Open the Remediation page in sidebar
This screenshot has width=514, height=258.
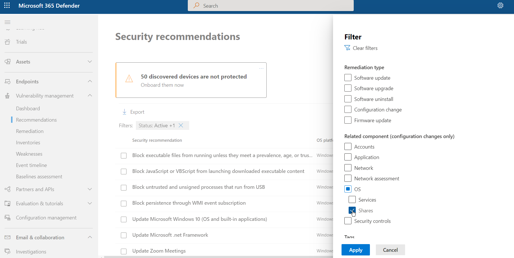30,131
